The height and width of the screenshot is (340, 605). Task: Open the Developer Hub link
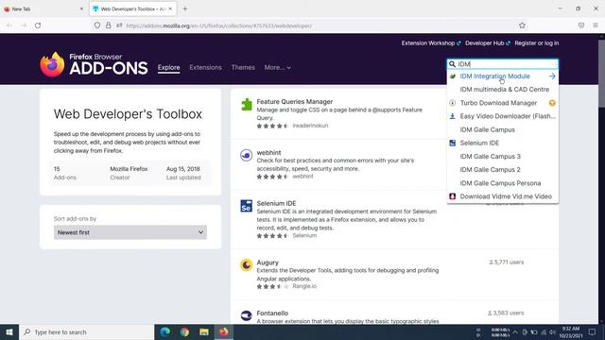tap(488, 43)
